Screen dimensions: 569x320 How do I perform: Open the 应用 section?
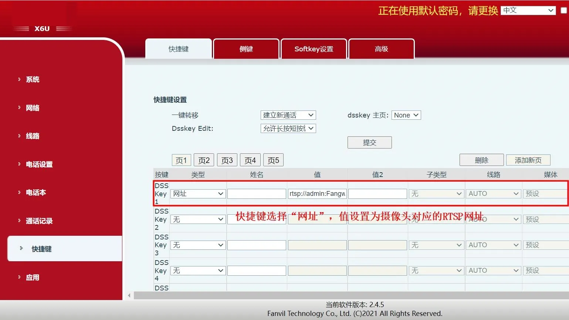[33, 277]
